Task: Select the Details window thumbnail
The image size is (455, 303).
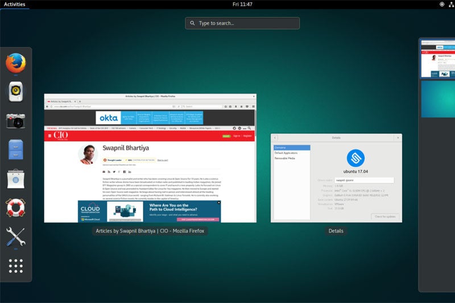Action: click(x=336, y=178)
